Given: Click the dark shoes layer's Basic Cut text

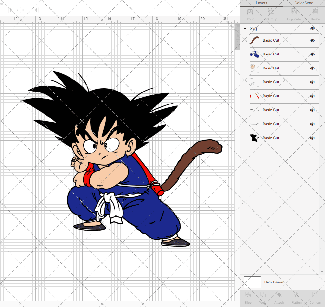Looking at the screenshot, I should (271, 110).
